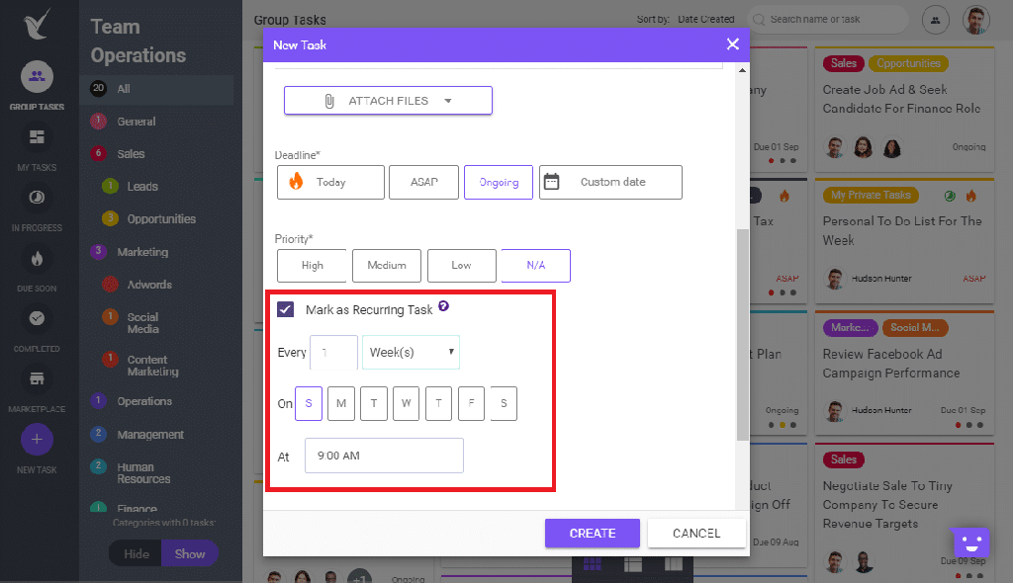The image size is (1013, 583).
Task: Open the Custom date picker
Action: 610,182
